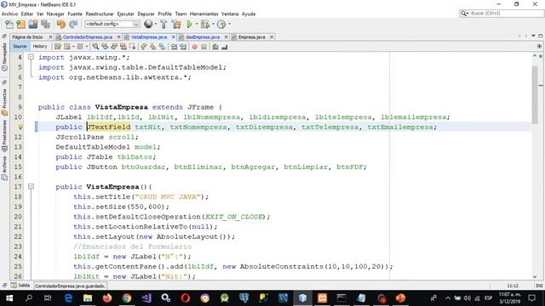Click the Debug Project icon
The image size is (545, 306).
click(x=205, y=25)
